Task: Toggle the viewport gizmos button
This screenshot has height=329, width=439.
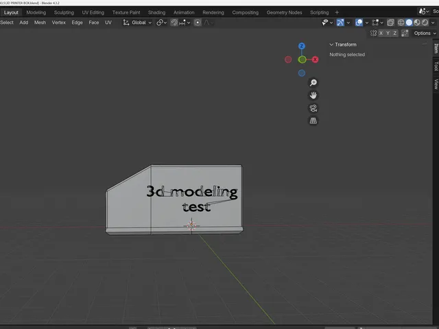Action: point(340,23)
